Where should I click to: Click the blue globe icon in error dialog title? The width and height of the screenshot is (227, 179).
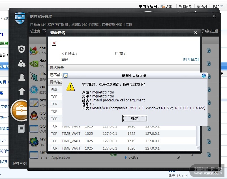coord(204,75)
